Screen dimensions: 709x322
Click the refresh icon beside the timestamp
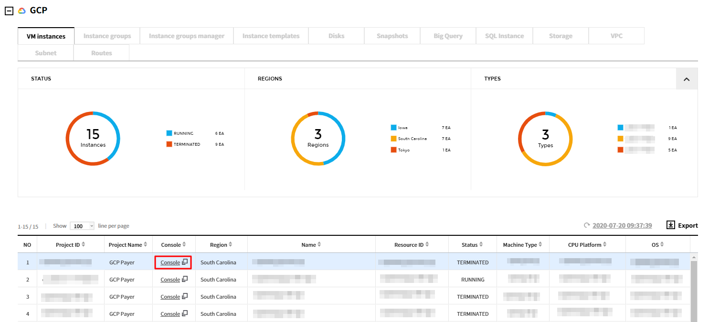pos(587,225)
